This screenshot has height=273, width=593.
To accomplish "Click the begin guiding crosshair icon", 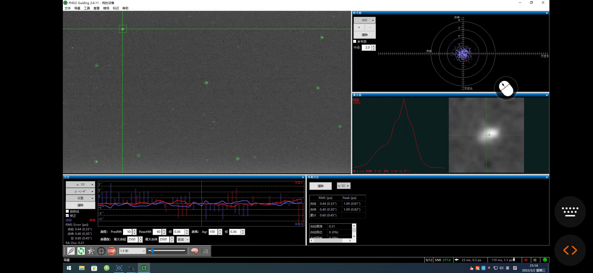I will point(101,251).
